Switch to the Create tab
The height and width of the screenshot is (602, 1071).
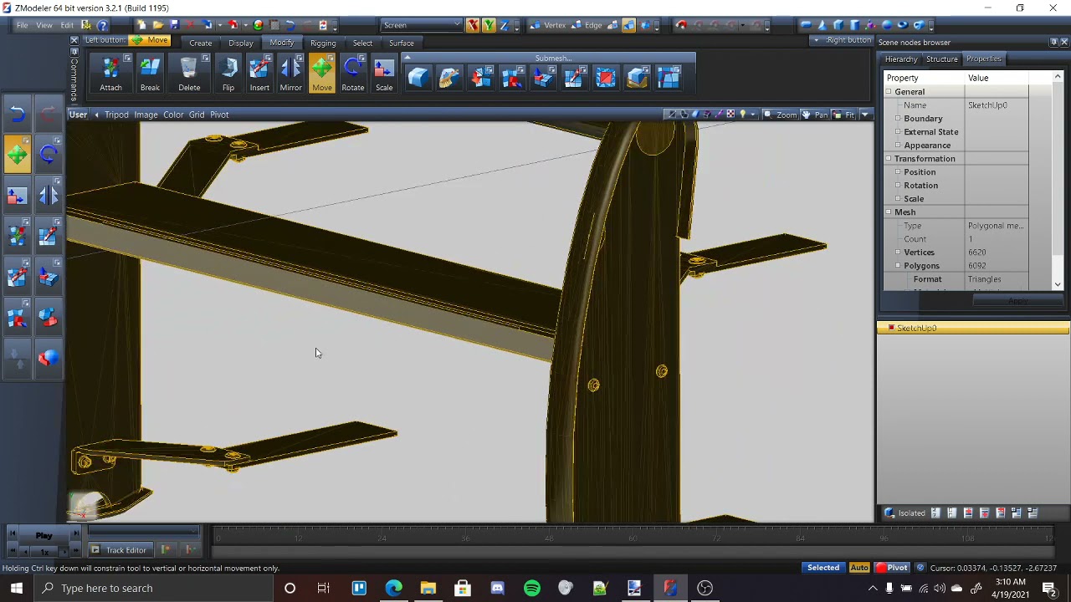point(200,43)
